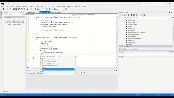Open the Trial.Form1 class navigation dropdown
Image resolution: width=174 pixels, height=98 pixels.
[49, 15]
